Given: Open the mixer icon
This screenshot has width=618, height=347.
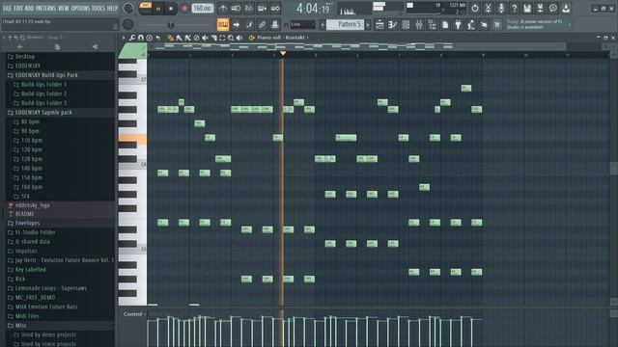Looking at the screenshot, I should tap(419, 25).
